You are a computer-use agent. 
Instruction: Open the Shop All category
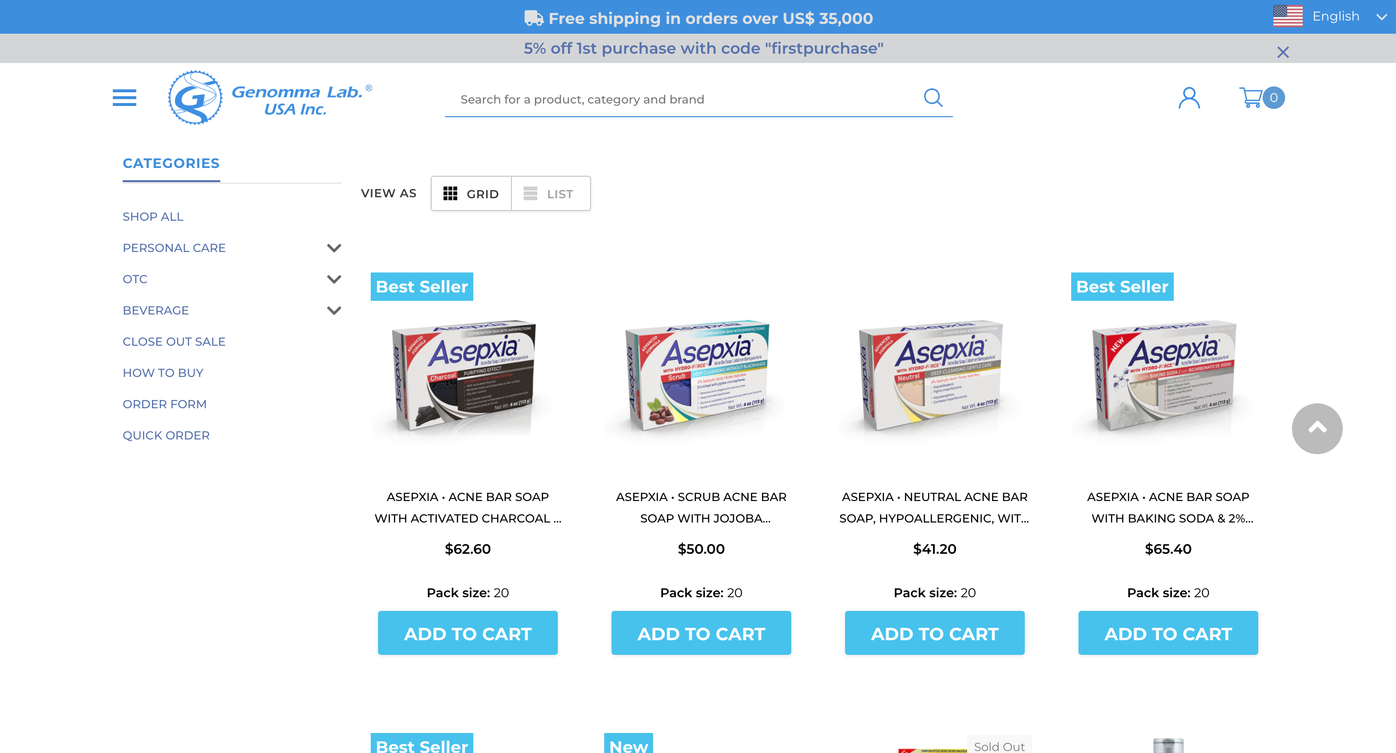153,217
